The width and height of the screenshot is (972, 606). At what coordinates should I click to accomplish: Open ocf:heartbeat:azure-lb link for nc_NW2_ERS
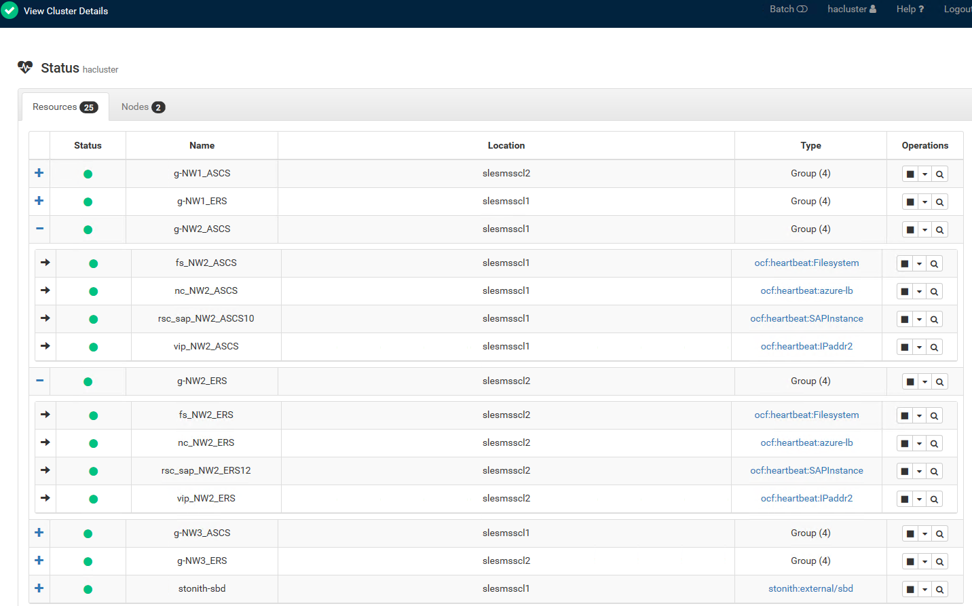tap(806, 442)
